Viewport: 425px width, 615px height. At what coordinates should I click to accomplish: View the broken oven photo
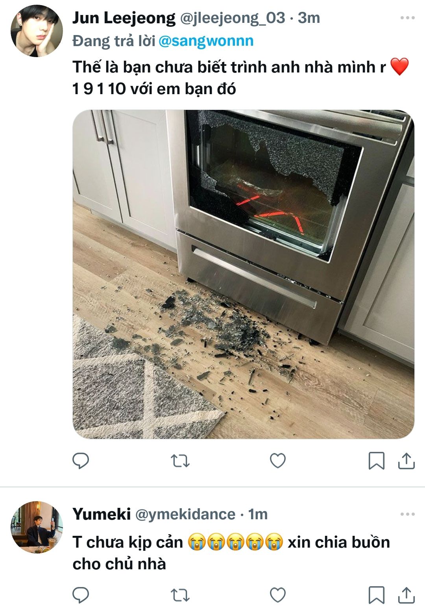pyautogui.click(x=243, y=274)
